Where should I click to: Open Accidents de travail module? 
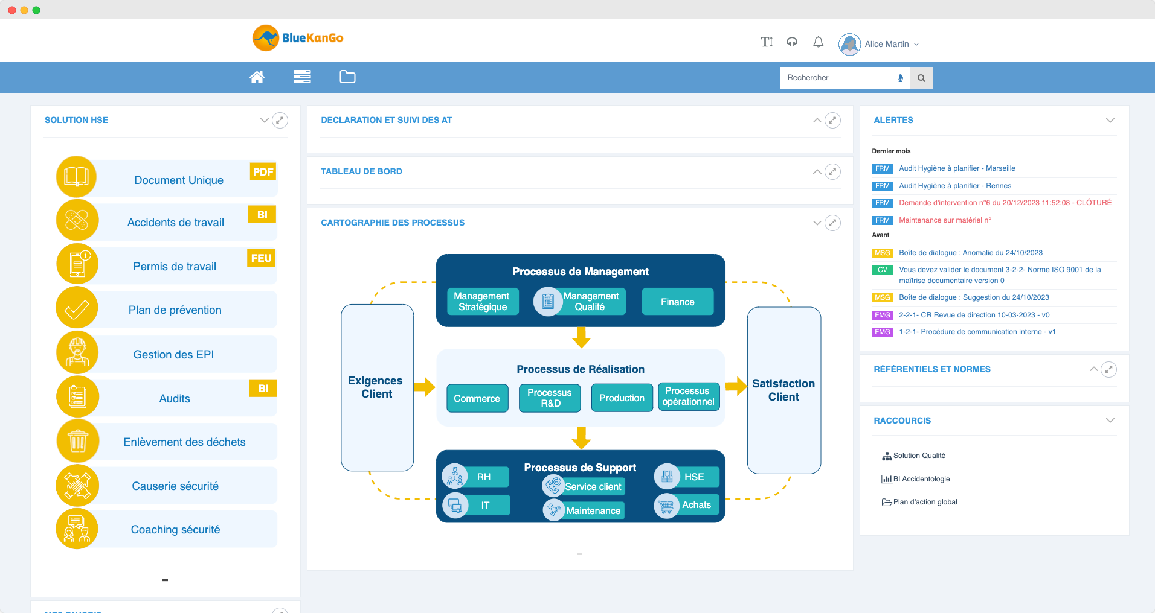176,222
